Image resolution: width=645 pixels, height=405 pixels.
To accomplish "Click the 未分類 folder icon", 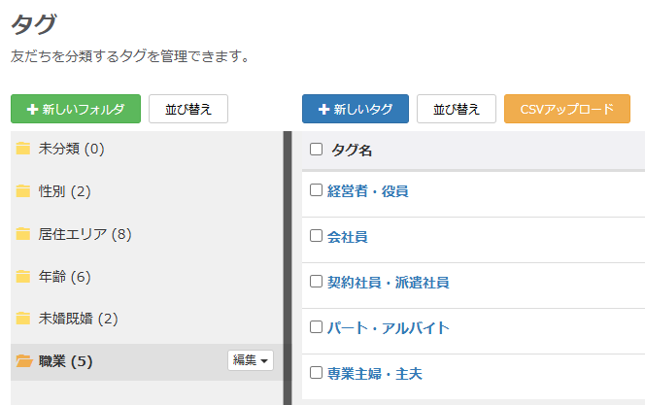I will tap(23, 149).
